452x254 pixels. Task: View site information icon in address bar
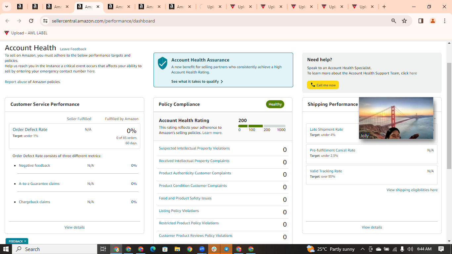(45, 21)
